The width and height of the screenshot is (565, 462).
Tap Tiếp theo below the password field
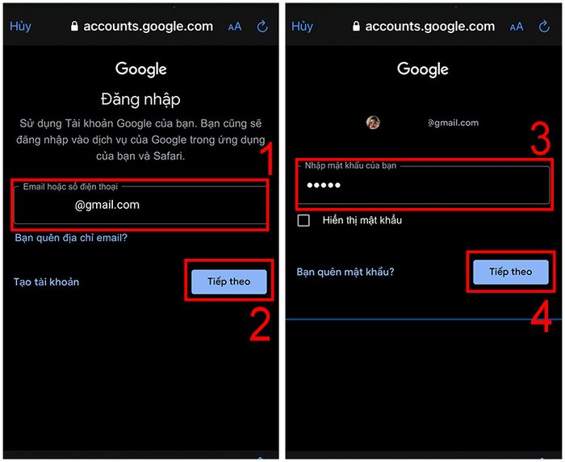point(511,272)
